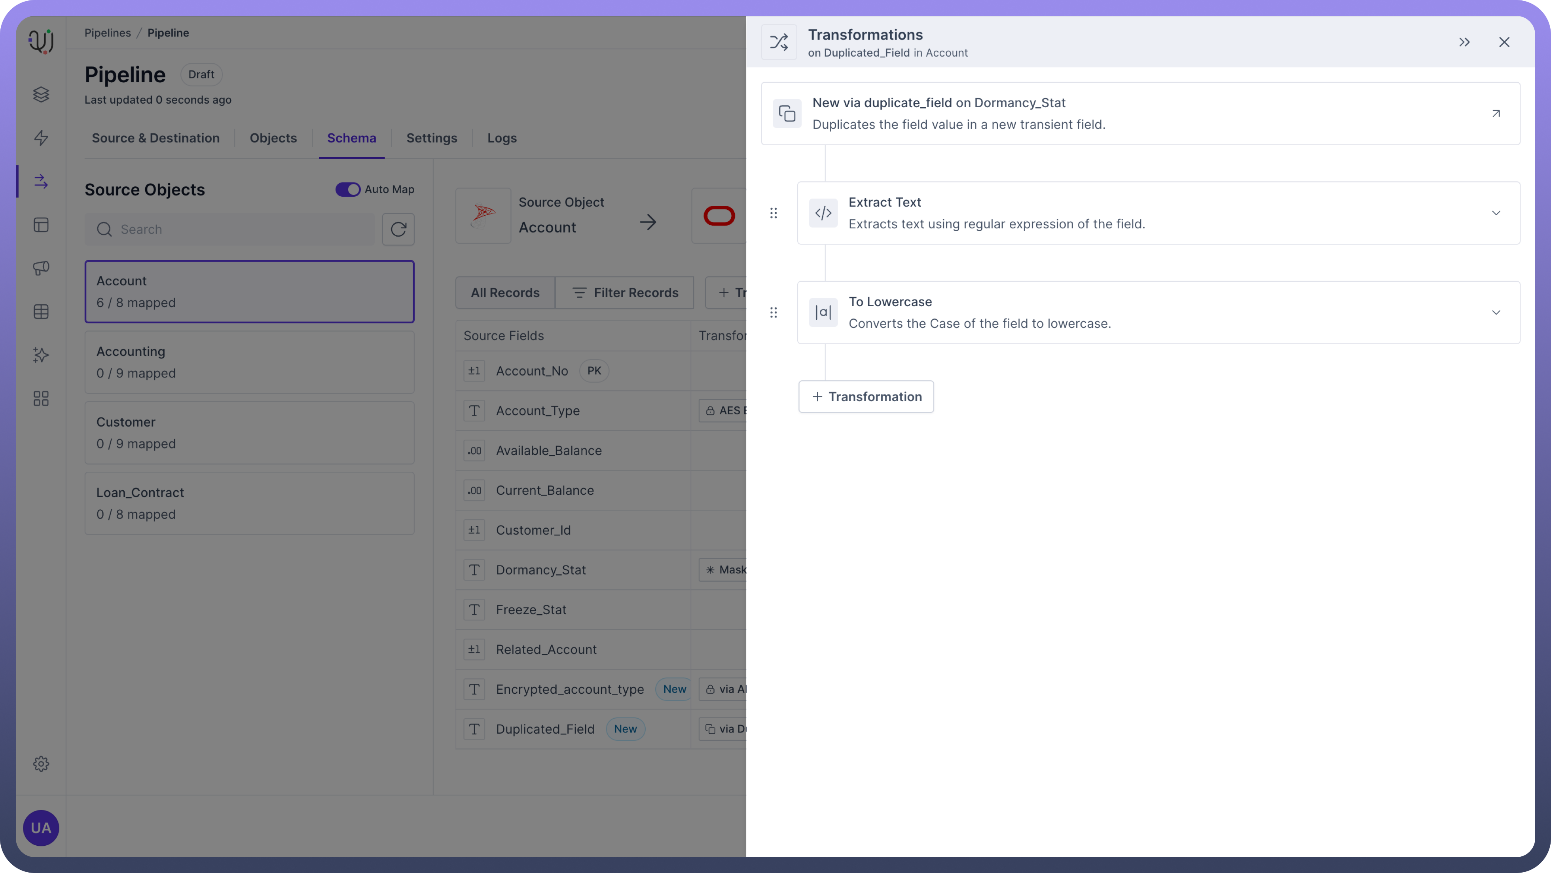Close the Transformations panel
1551x873 pixels.
(1504, 42)
